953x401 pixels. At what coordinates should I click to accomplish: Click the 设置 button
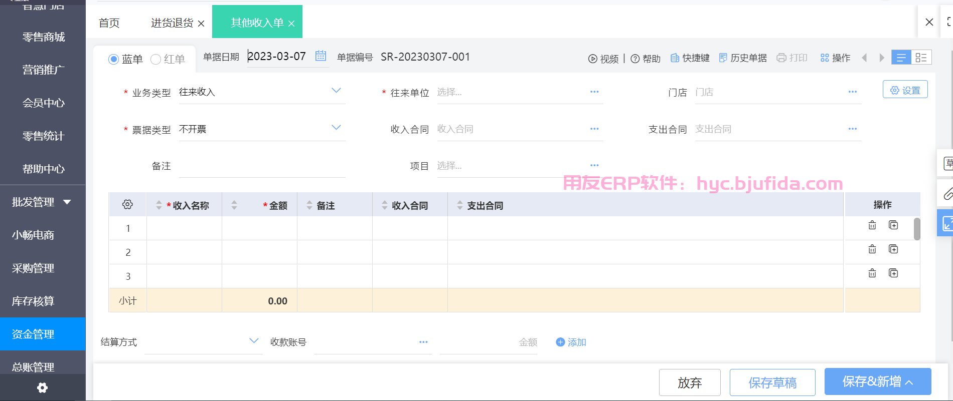905,90
